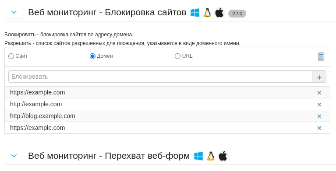This screenshot has height=171, width=336.
Task: Click the 2 / 0 counter badge
Action: 237,14
